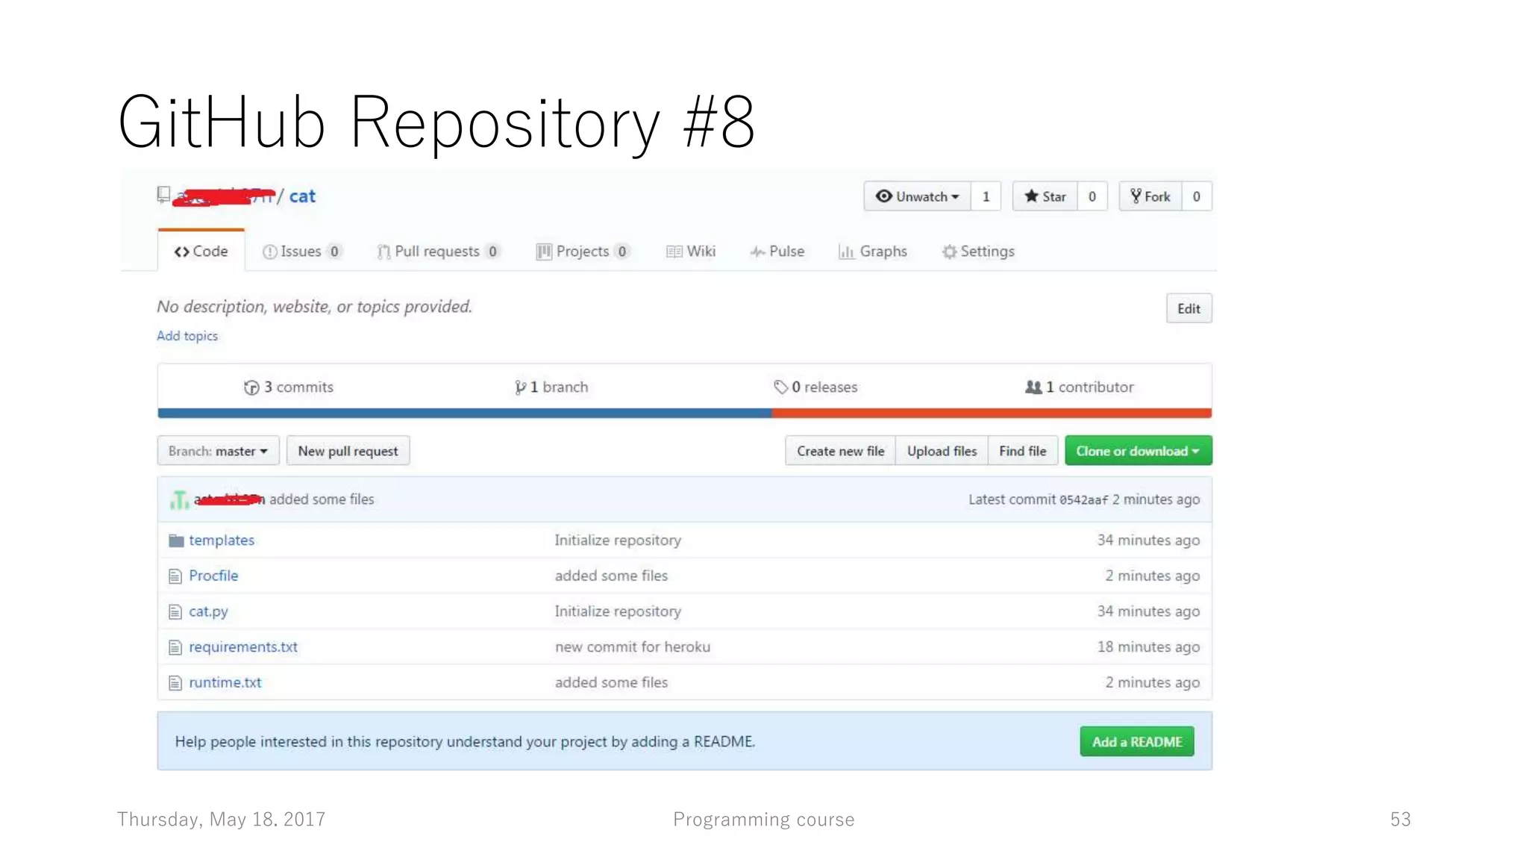Click the Edit description button
The width and height of the screenshot is (1528, 860).
click(x=1189, y=308)
